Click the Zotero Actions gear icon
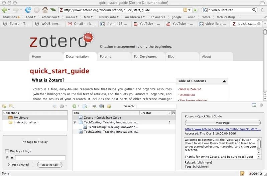267x176 pixels. [x=62, y=106]
